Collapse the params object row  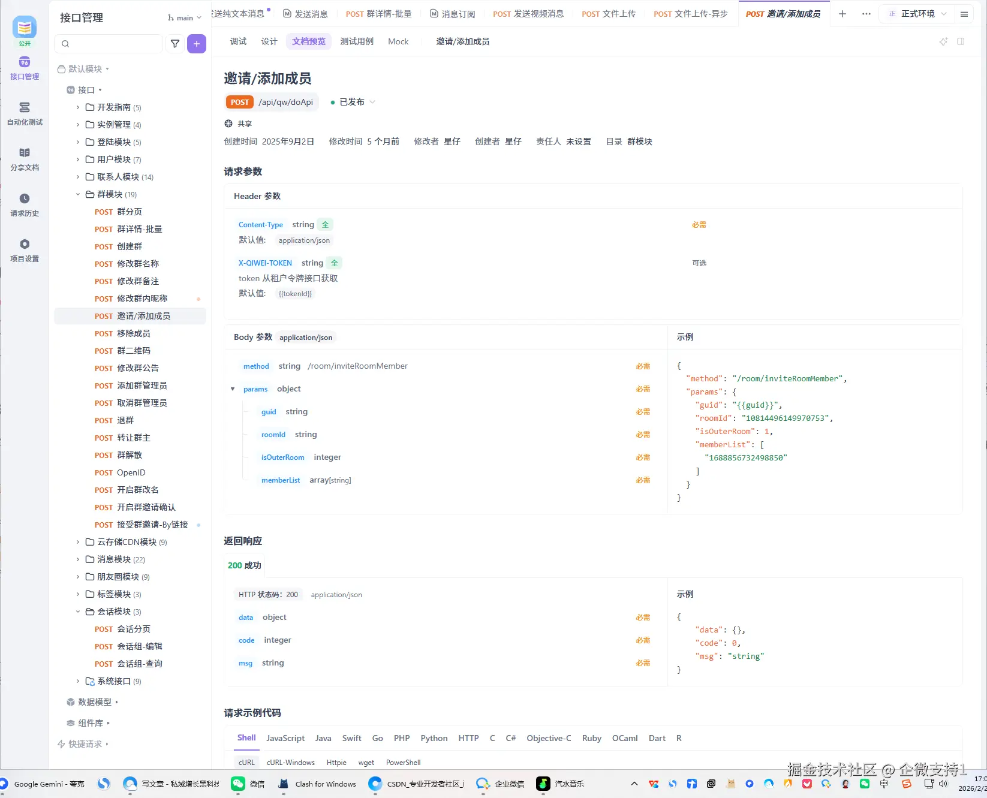tap(233, 389)
